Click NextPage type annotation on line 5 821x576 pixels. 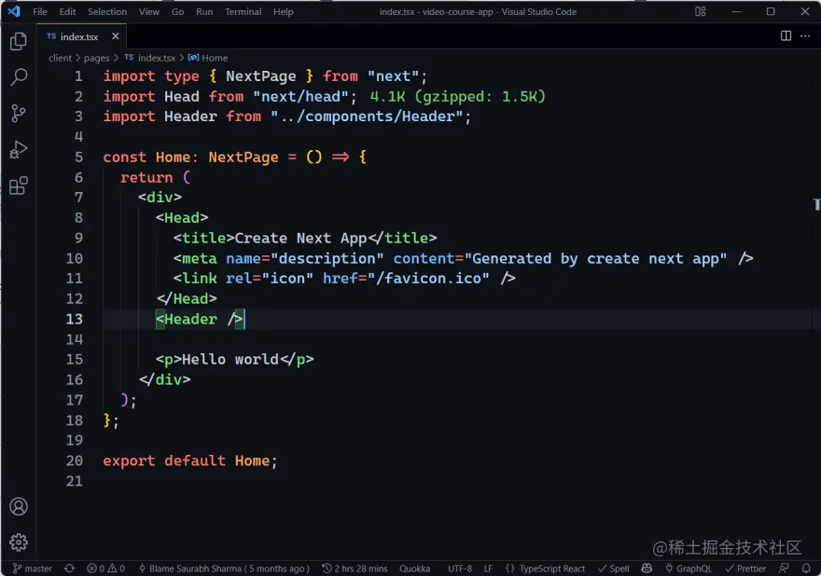tap(244, 157)
